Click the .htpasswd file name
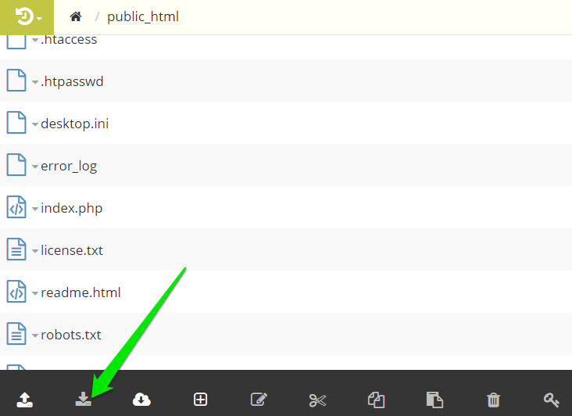Image resolution: width=572 pixels, height=416 pixels. 72,81
